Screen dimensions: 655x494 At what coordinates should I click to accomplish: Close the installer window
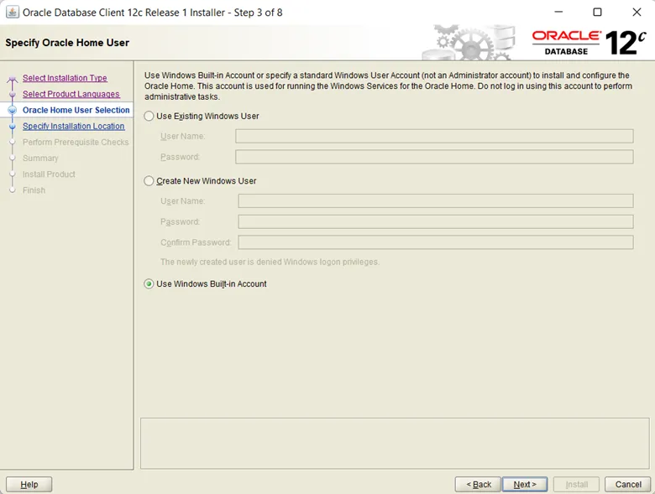(637, 12)
